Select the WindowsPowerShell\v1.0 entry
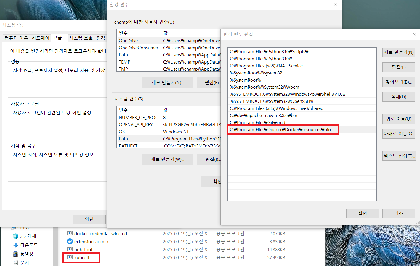420x266 pixels. coord(302,94)
